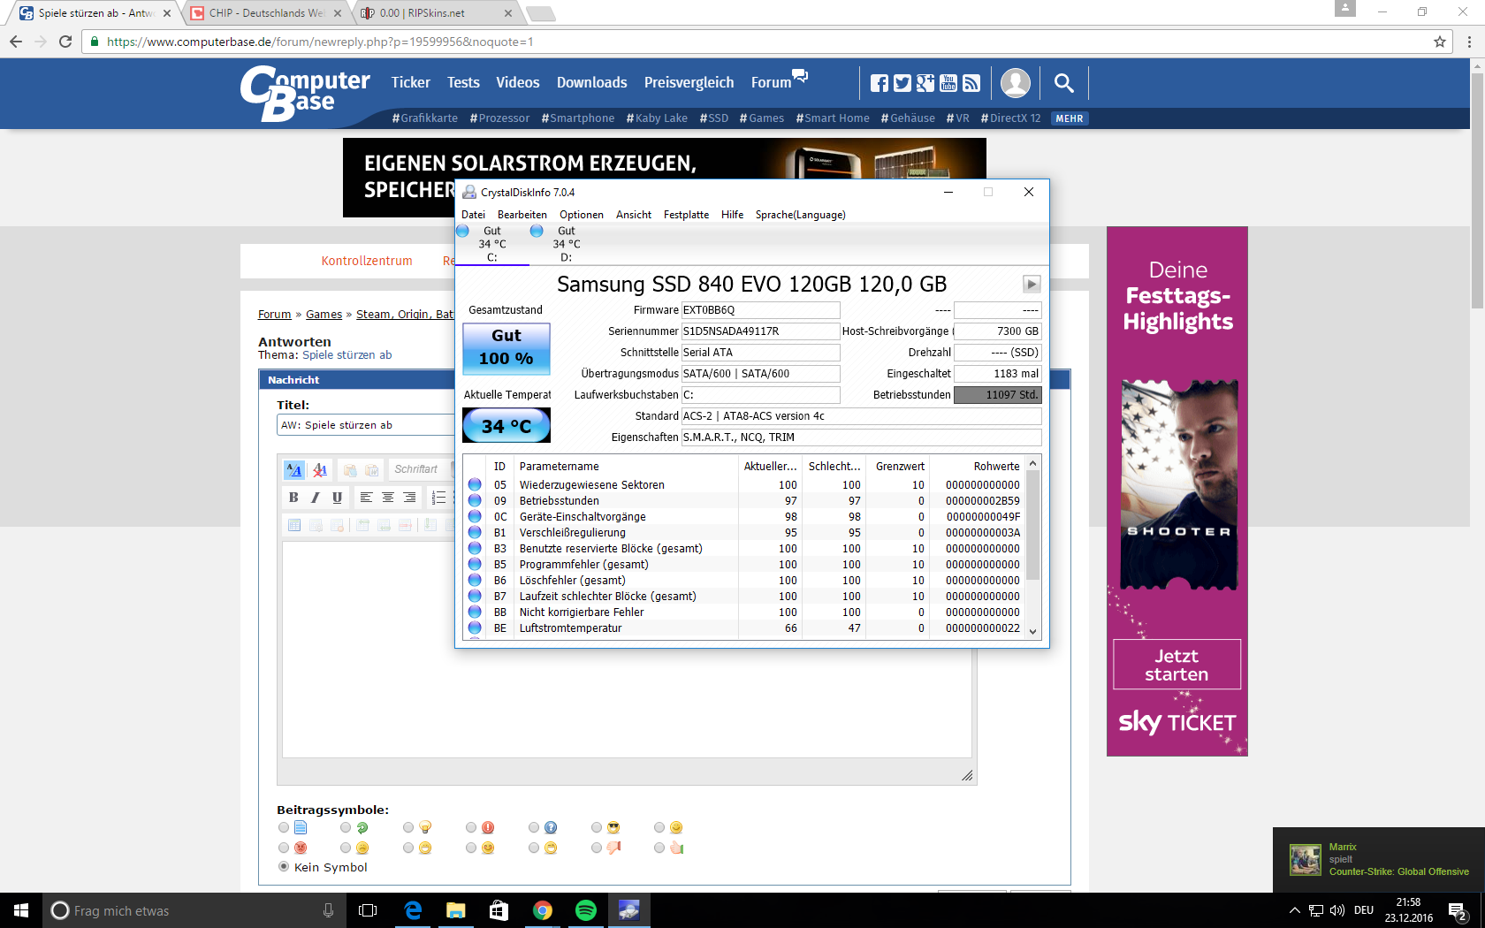Open Microsoft Edge from taskbar

tap(413, 910)
